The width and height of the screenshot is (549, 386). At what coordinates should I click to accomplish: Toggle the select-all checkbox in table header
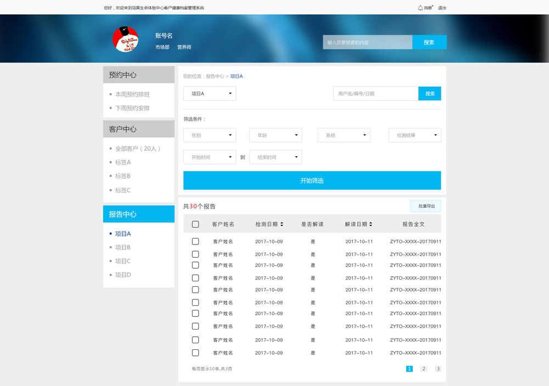[x=195, y=224]
